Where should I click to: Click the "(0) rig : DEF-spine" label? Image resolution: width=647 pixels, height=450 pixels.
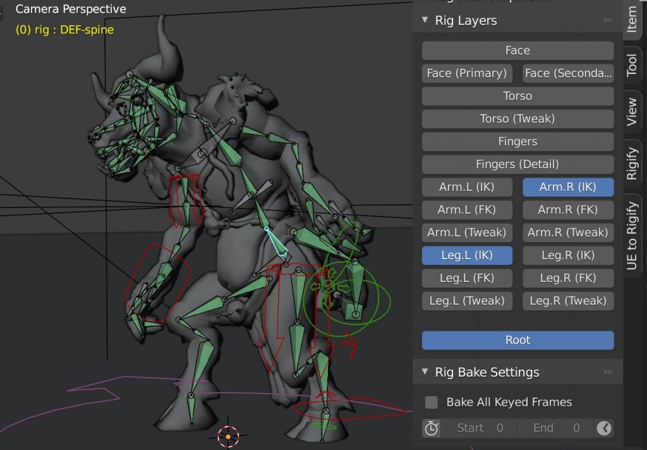(x=65, y=30)
